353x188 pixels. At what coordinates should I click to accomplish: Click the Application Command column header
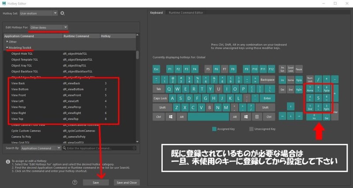(33, 36)
